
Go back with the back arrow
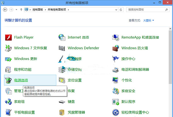click(5, 10)
